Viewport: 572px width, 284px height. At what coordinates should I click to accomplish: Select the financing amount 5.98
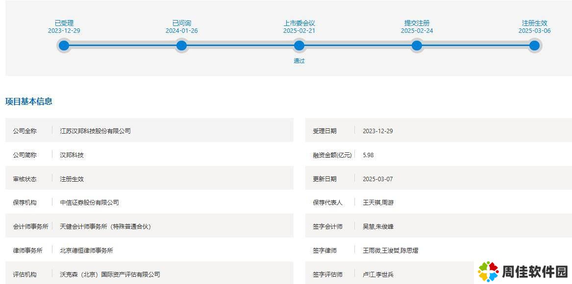coord(368,155)
